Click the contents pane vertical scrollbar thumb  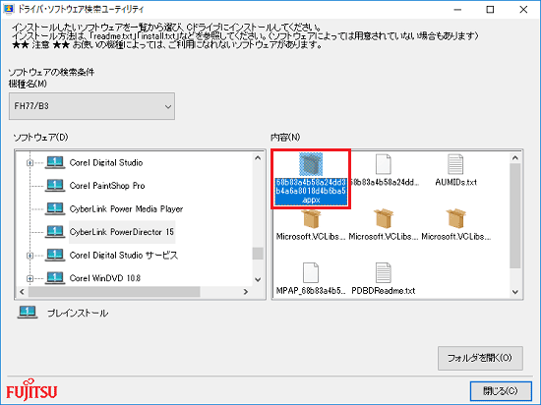[x=515, y=215]
